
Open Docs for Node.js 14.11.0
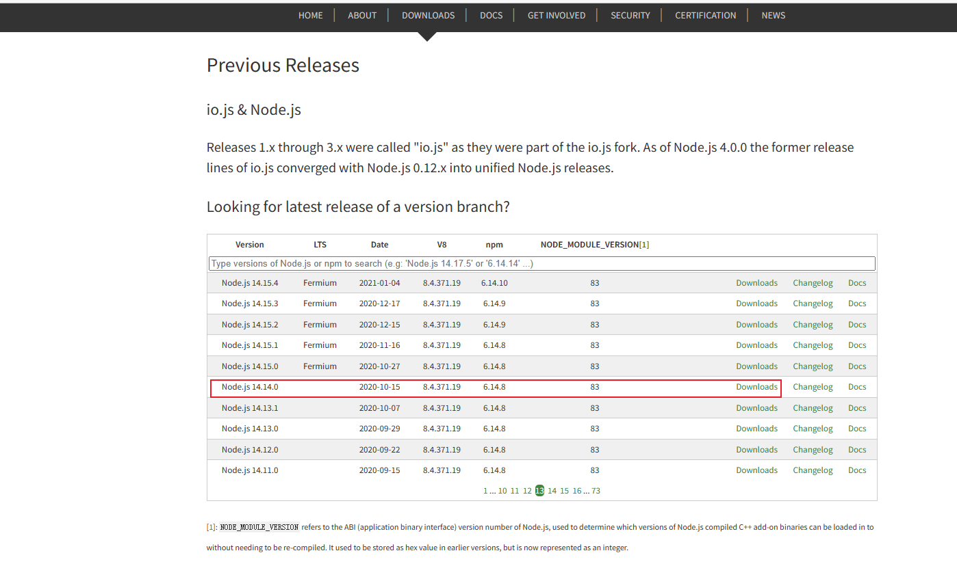tap(857, 470)
